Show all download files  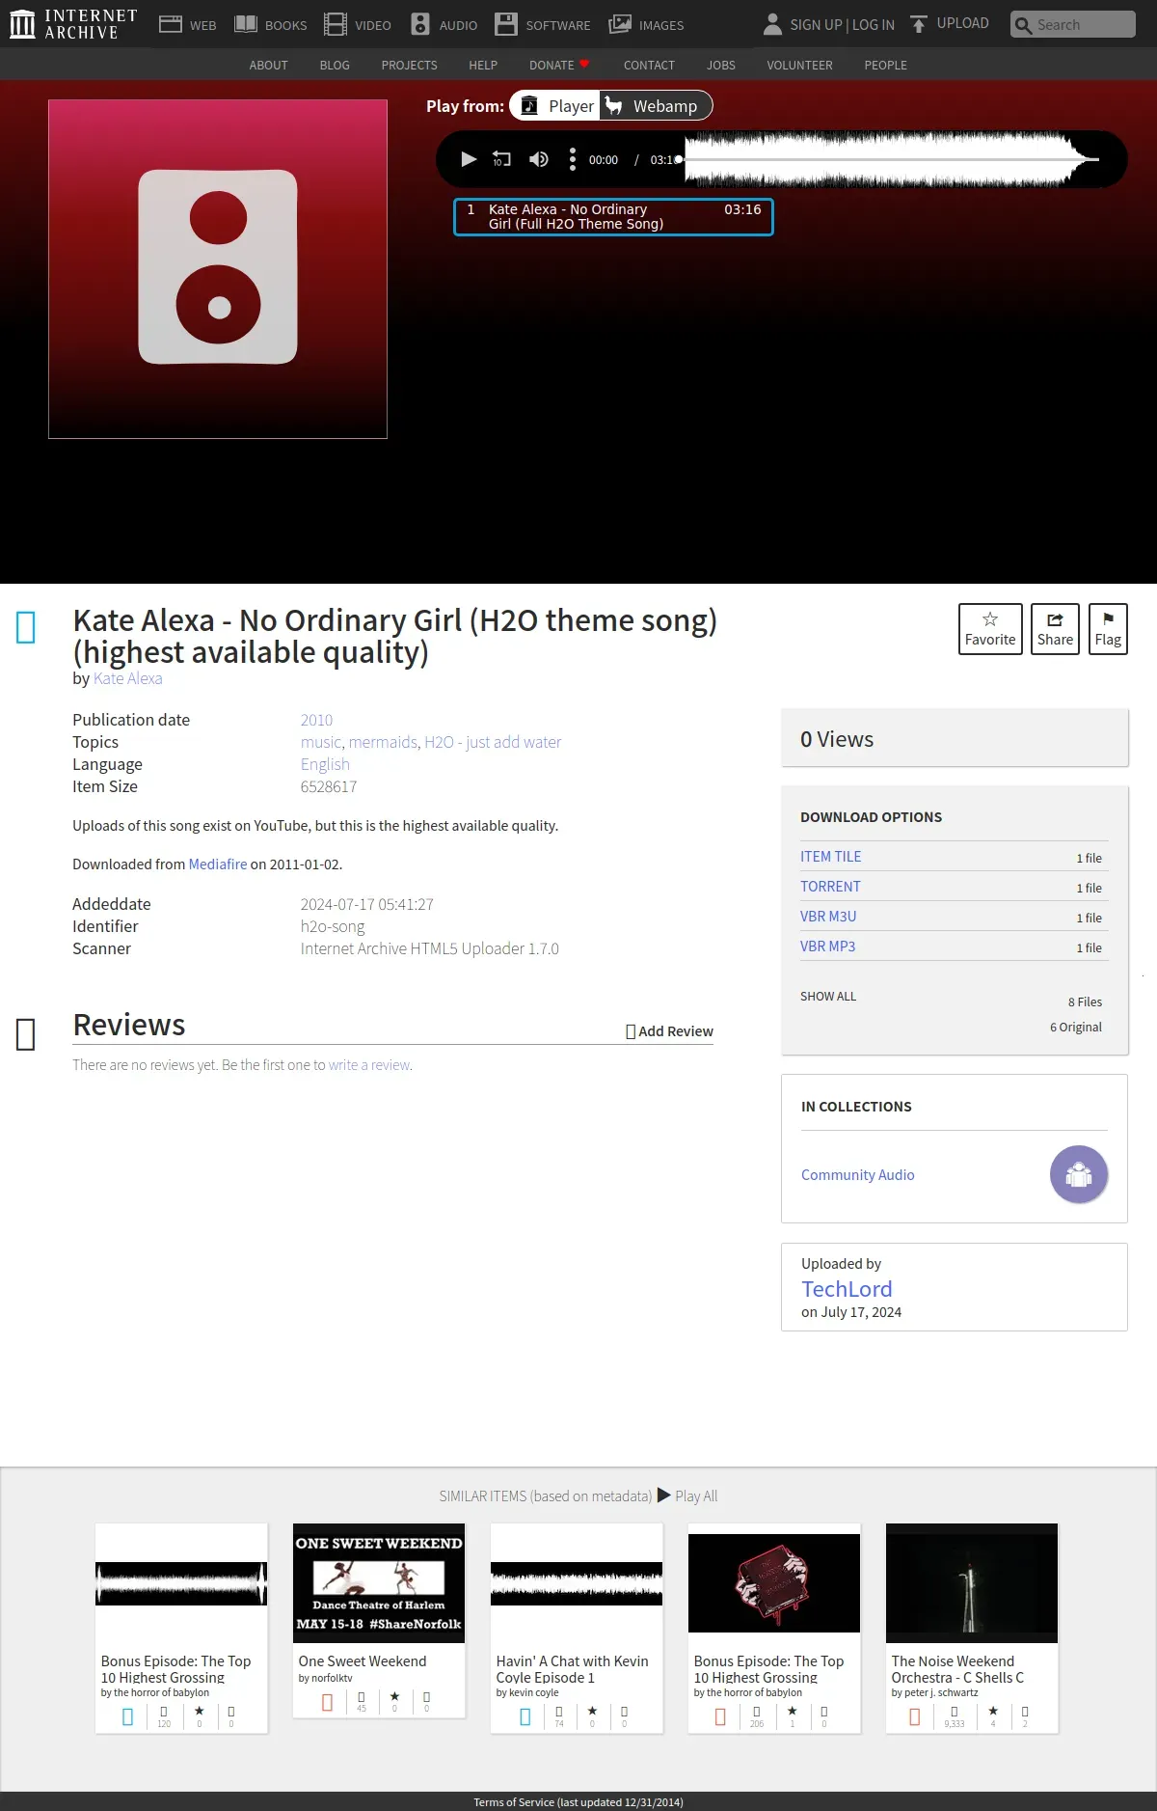tap(828, 997)
